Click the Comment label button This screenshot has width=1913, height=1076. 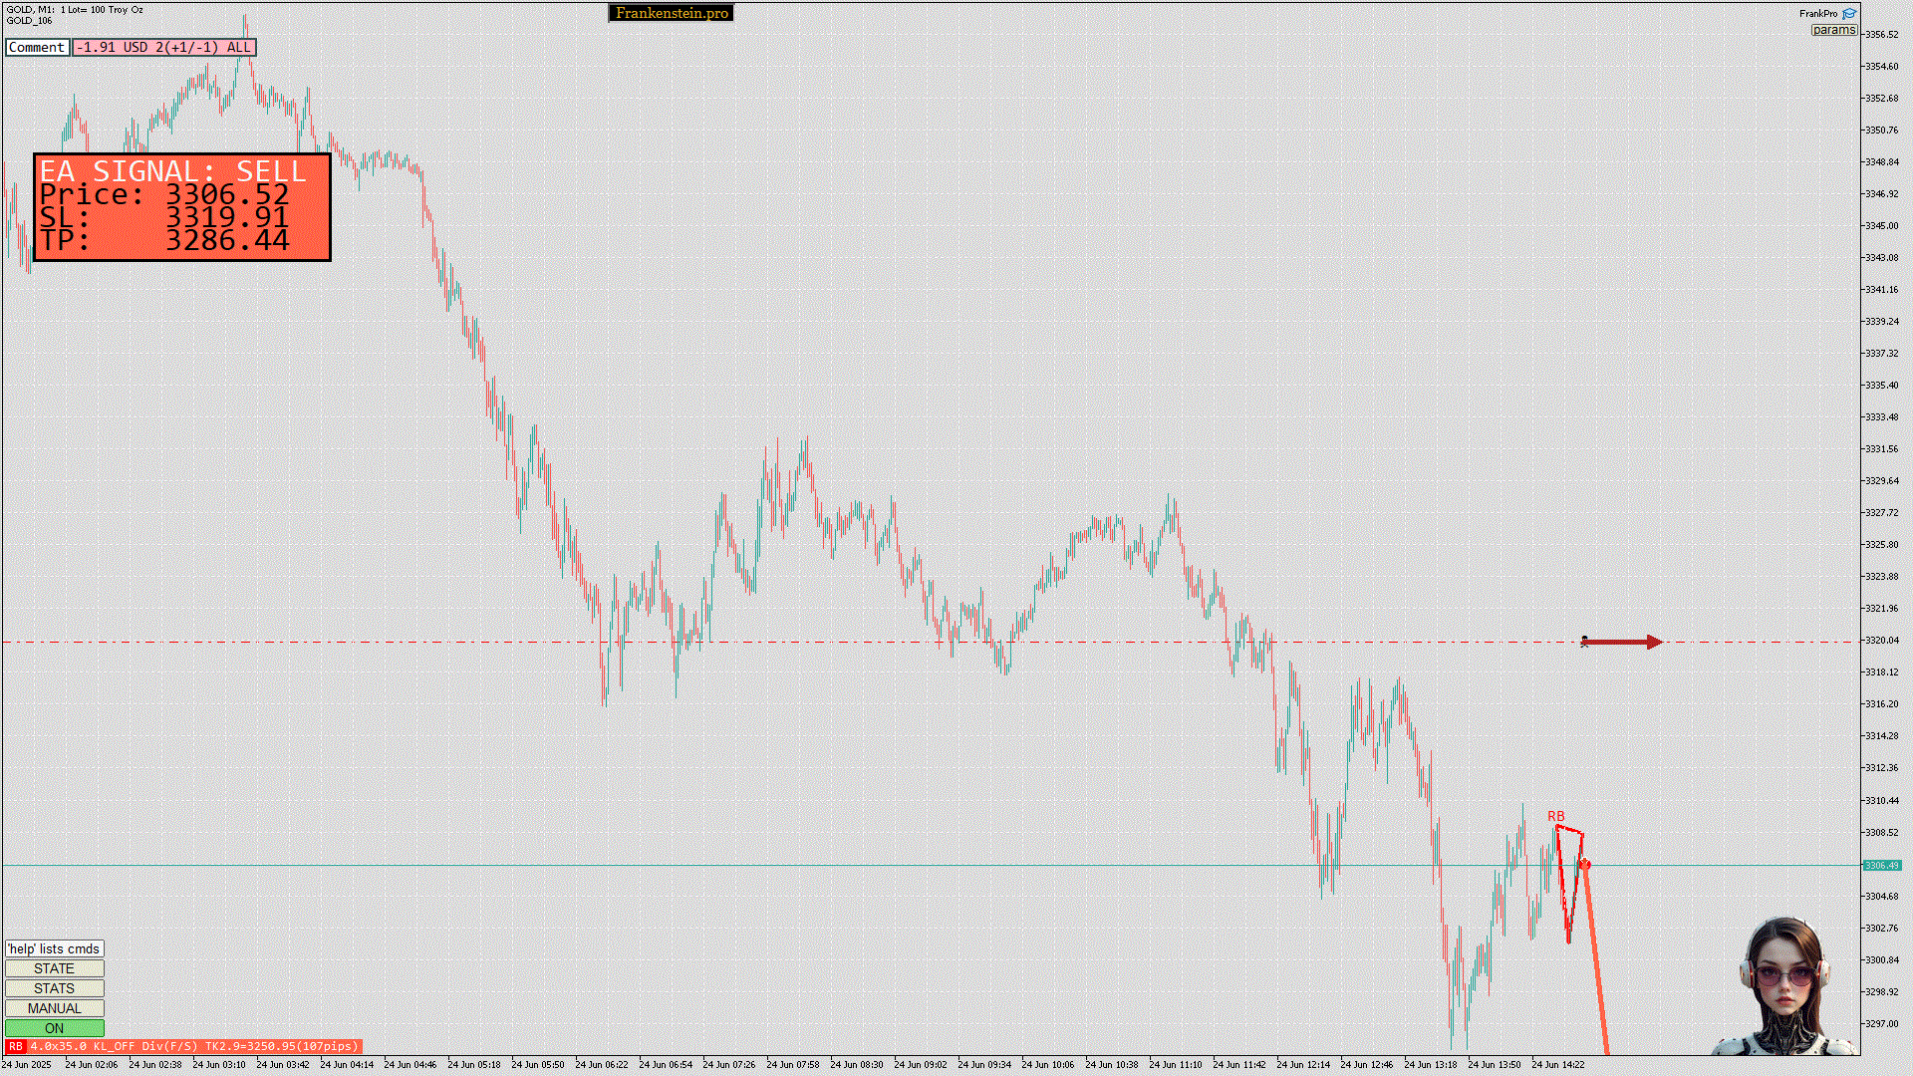(x=37, y=47)
